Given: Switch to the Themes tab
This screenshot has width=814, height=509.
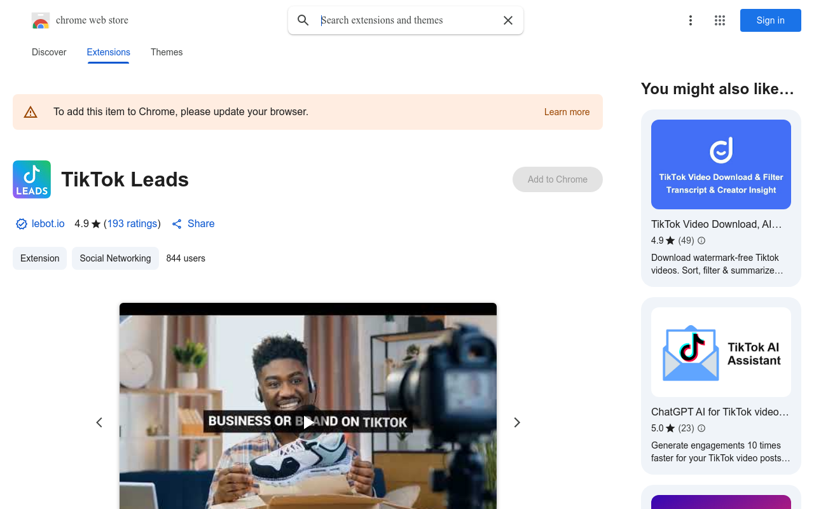Looking at the screenshot, I should click(167, 52).
